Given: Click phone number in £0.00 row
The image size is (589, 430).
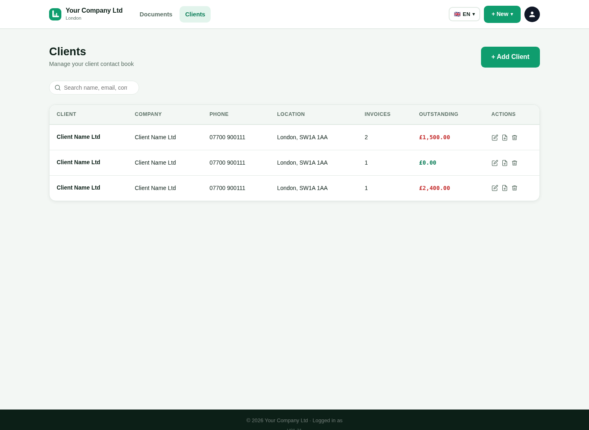Looking at the screenshot, I should click(x=227, y=163).
